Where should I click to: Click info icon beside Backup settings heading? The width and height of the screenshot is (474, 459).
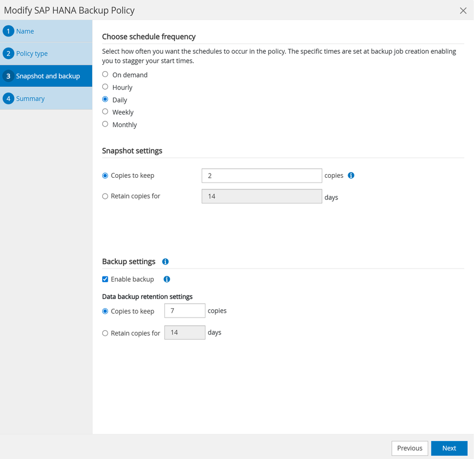pyautogui.click(x=165, y=262)
